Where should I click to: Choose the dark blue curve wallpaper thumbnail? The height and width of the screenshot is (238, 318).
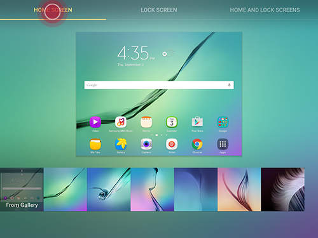pos(196,189)
